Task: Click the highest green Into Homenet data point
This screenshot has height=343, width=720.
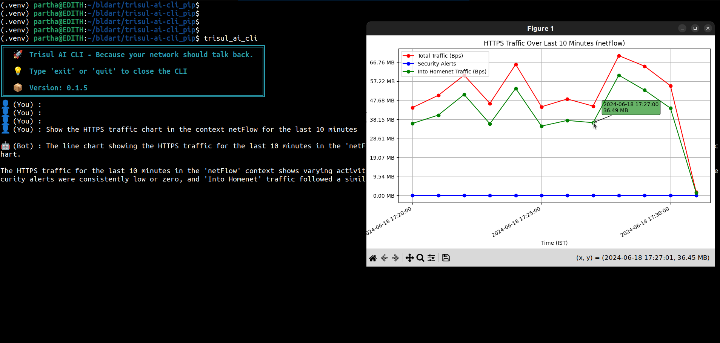Action: tap(619, 76)
